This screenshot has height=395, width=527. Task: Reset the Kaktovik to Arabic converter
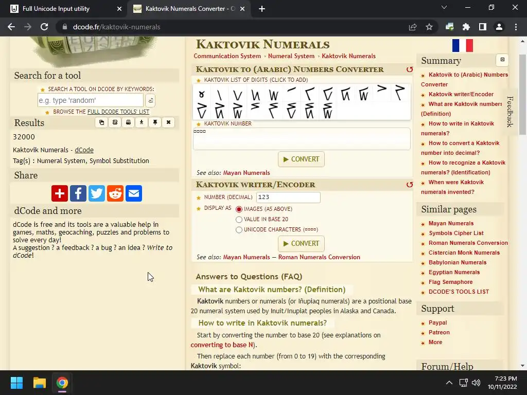point(409,69)
